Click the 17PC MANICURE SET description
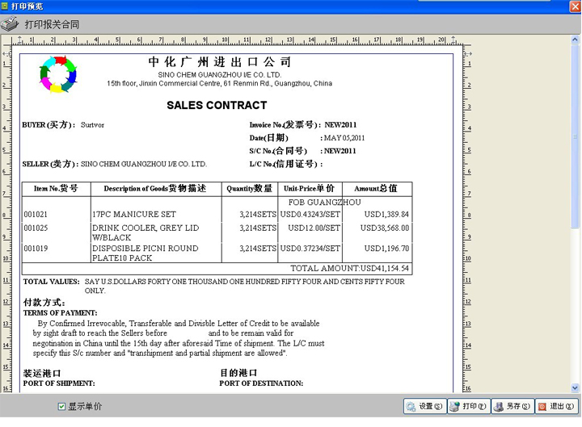 coord(134,214)
